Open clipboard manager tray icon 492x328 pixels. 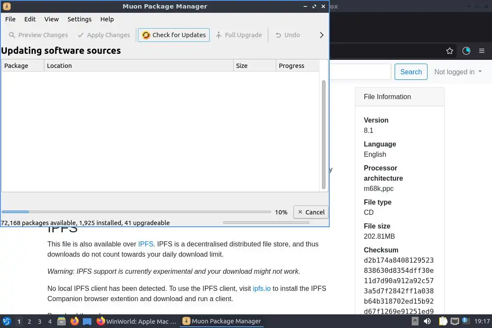pyautogui.click(x=443, y=322)
